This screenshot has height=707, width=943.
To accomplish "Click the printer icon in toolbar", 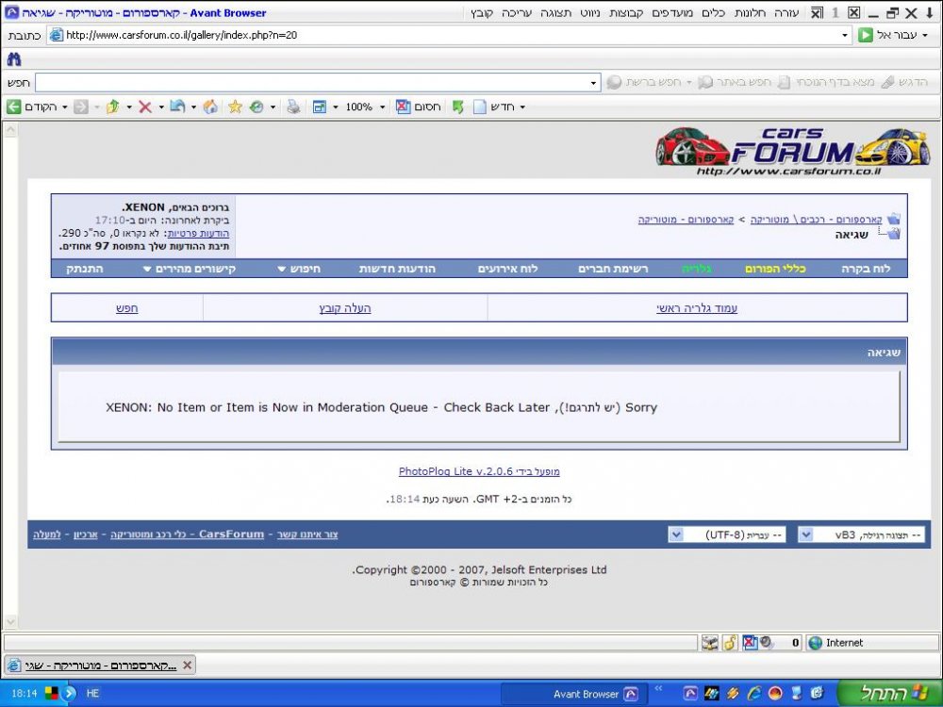I will (x=293, y=107).
